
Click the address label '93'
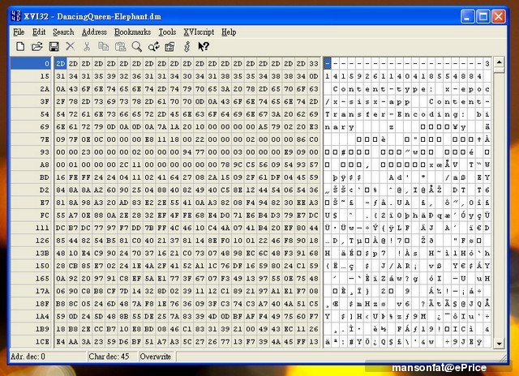click(x=45, y=152)
